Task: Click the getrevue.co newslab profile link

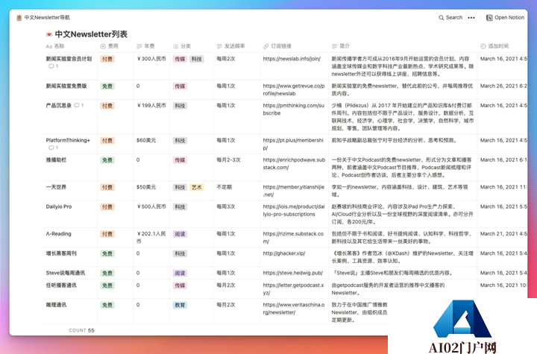Action: (x=294, y=89)
